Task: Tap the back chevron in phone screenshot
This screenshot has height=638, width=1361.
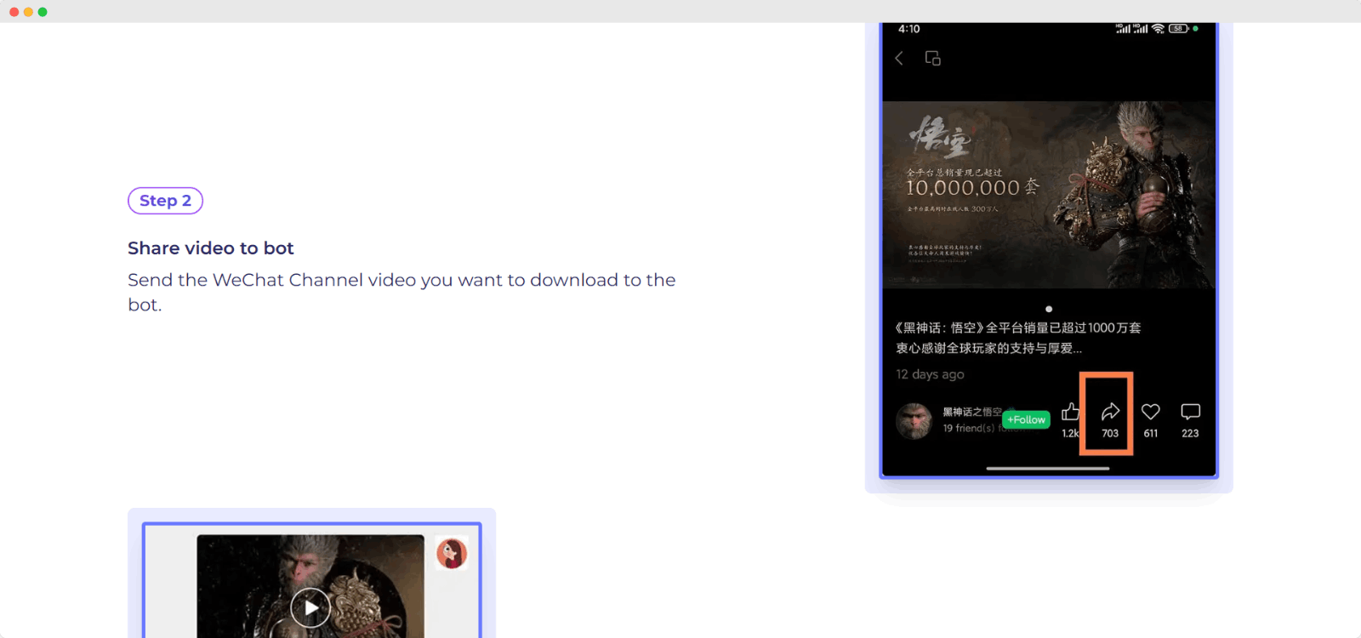Action: (x=899, y=58)
